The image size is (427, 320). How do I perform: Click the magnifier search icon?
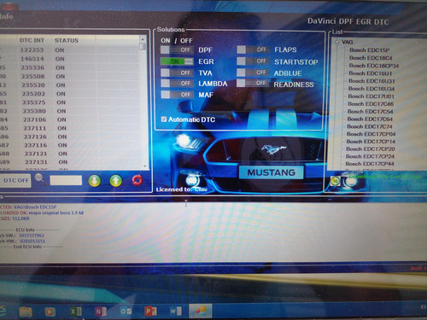pos(41,179)
